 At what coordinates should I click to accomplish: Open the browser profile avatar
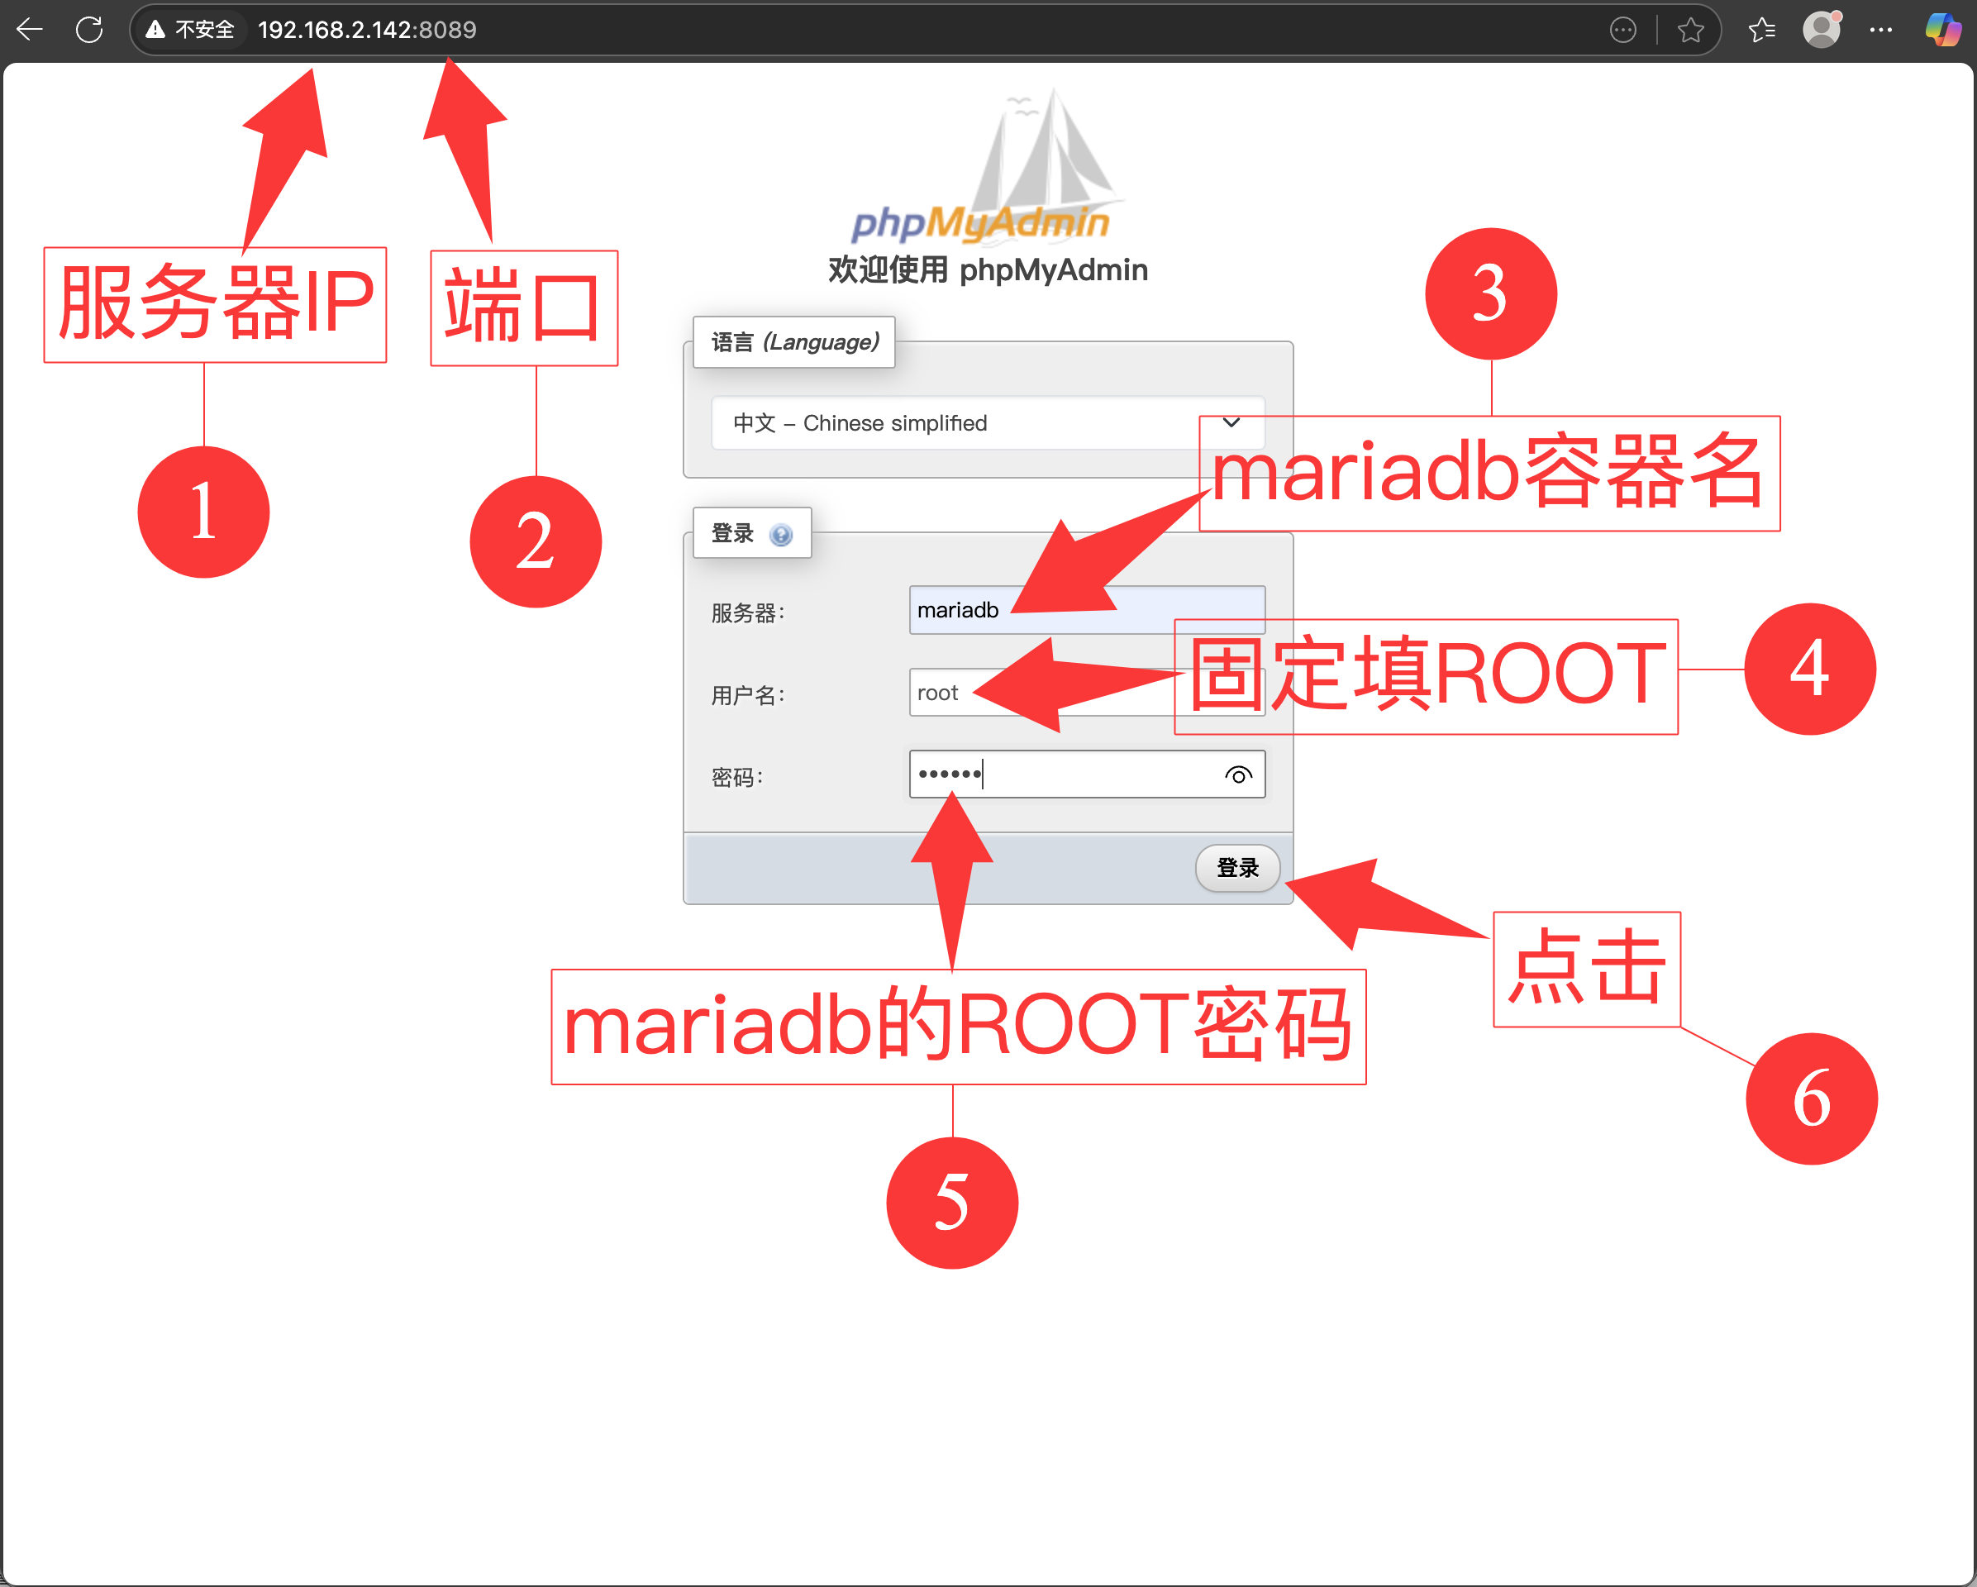(1821, 31)
